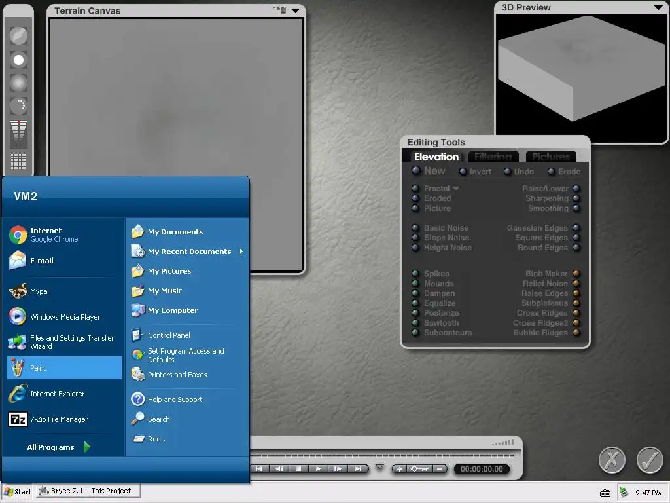Image resolution: width=670 pixels, height=503 pixels.
Task: Jump to last animation frame
Action: click(358, 469)
